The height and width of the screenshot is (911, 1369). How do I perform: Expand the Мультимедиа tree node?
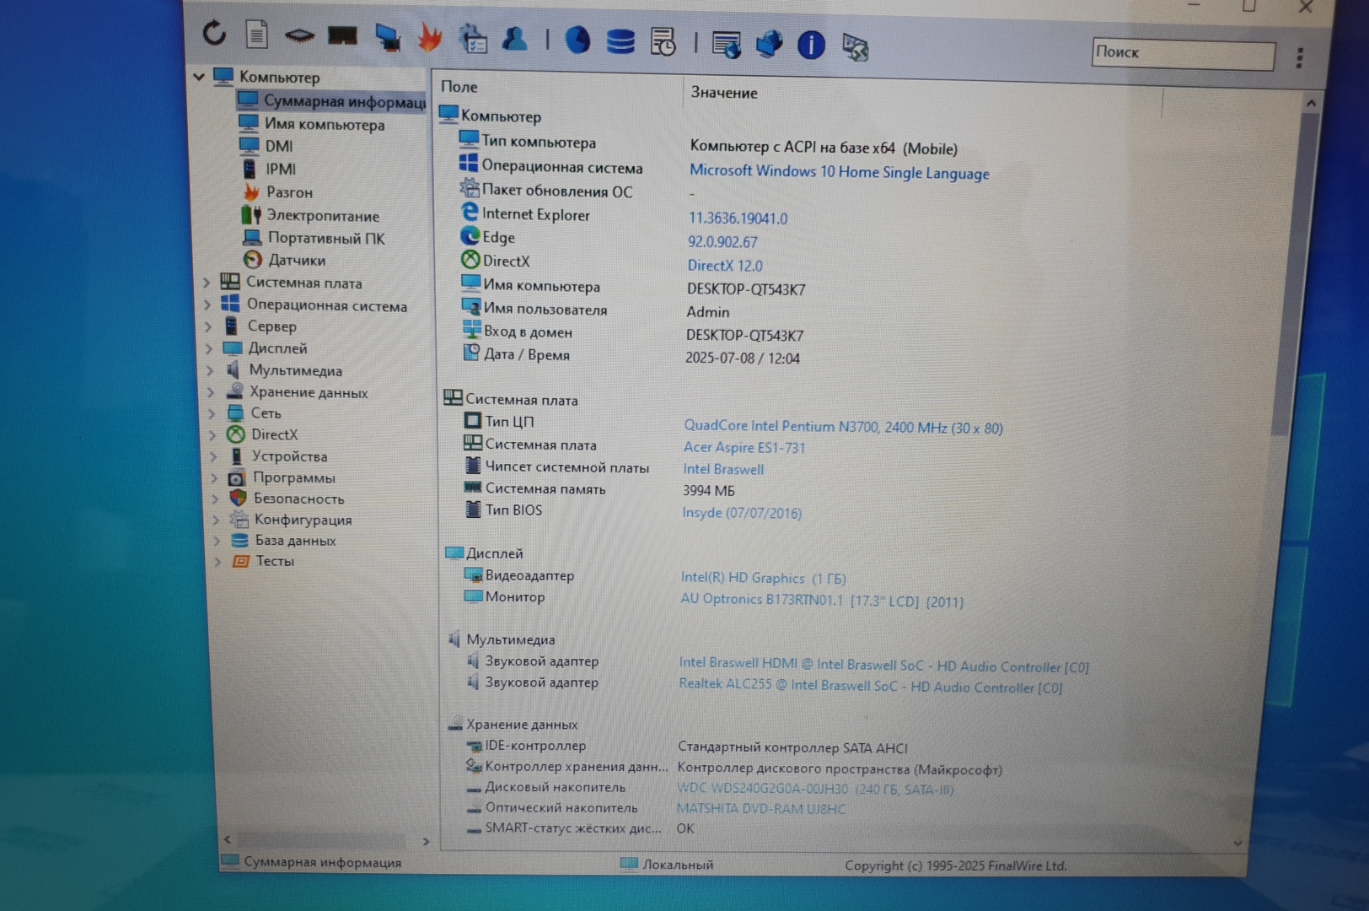[x=211, y=369]
